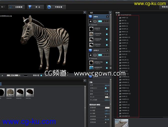The width and height of the screenshot is (168, 127).
Task: Toggle AMBBODY material visibility checkbox
Action: point(107,68)
